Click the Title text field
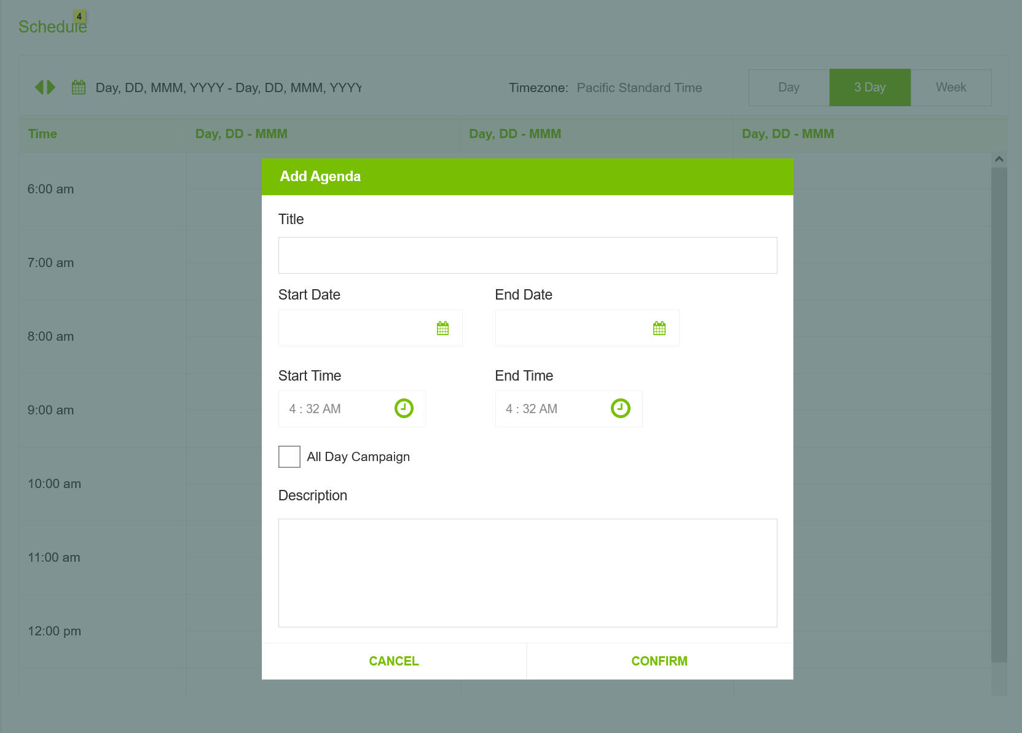This screenshot has height=733, width=1022. (x=527, y=255)
